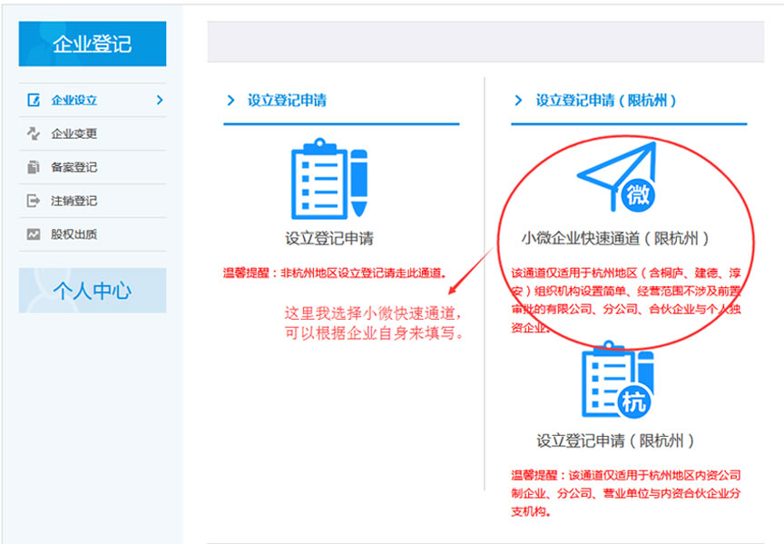The height and width of the screenshot is (544, 784).
Task: Click the document icon beside 备案登记
Action: tap(35, 167)
